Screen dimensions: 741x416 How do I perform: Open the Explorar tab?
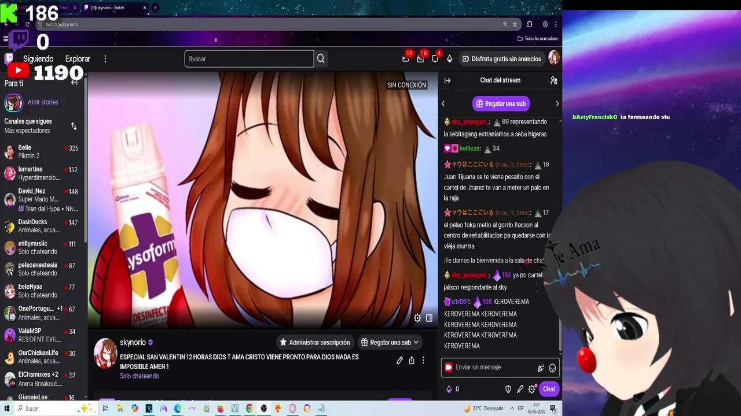(78, 59)
